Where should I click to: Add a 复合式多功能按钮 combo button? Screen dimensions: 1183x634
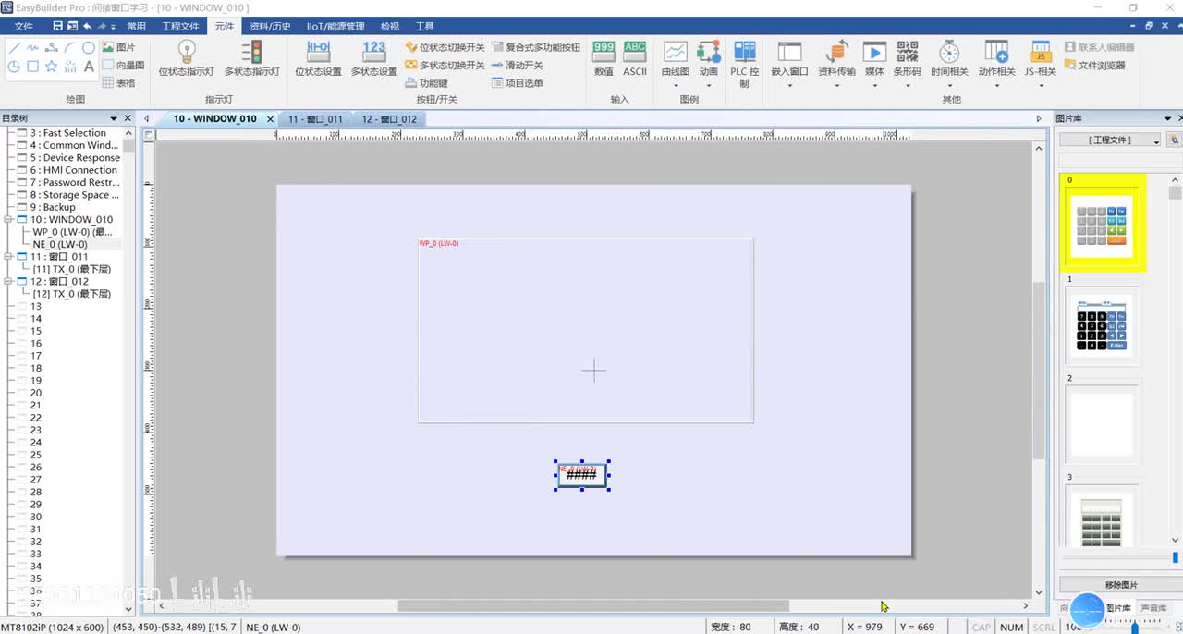tap(536, 47)
